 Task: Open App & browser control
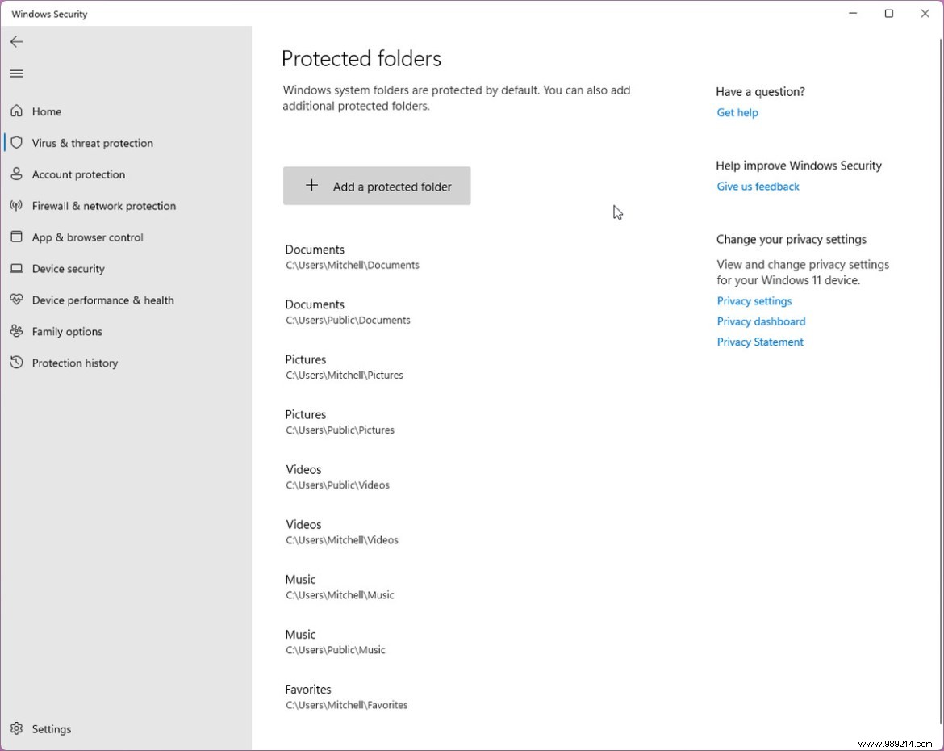coord(87,237)
